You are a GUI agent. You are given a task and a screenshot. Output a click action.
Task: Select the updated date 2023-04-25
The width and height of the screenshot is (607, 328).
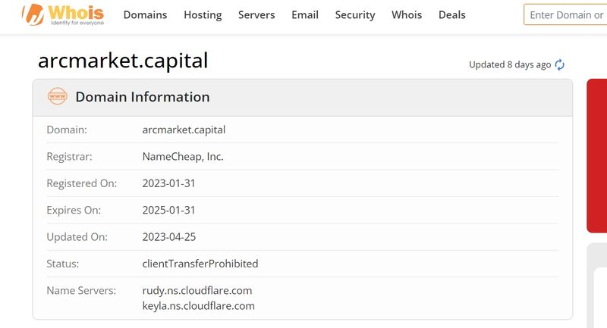169,237
